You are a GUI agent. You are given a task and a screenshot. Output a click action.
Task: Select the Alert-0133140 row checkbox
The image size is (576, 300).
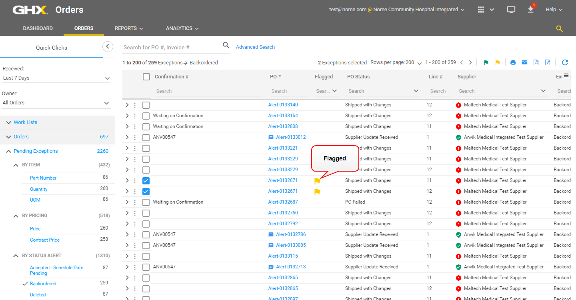(146, 105)
